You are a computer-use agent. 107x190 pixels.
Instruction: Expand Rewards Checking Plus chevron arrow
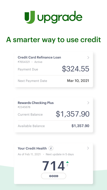click(x=88, y=103)
